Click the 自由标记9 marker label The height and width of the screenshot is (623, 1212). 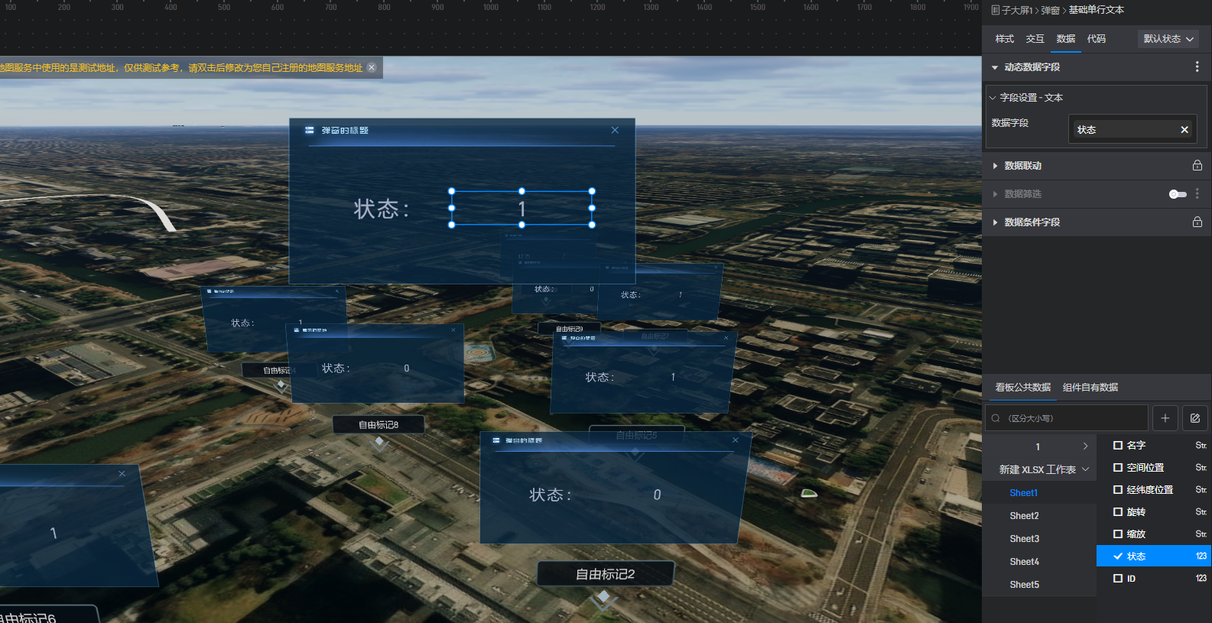pyautogui.click(x=569, y=329)
